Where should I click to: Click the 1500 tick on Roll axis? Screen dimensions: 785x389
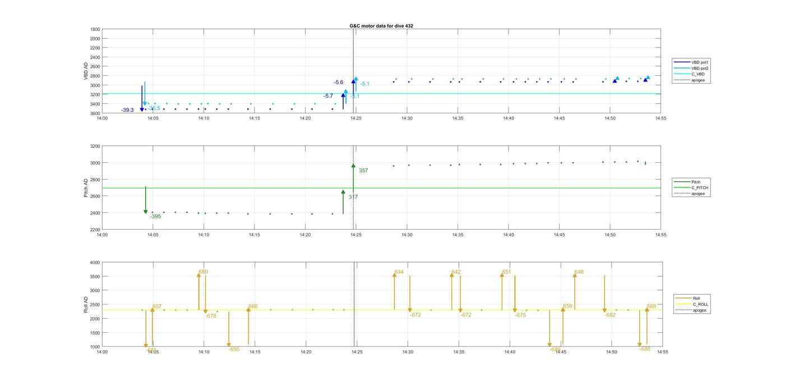point(95,333)
